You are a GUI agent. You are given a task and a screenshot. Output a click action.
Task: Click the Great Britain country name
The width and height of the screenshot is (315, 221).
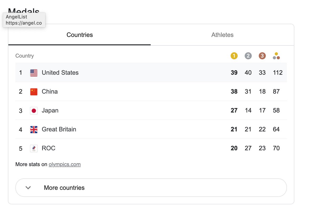(x=59, y=129)
